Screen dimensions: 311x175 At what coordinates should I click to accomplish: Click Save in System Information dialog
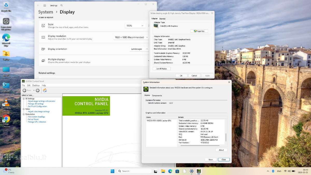coord(210,159)
